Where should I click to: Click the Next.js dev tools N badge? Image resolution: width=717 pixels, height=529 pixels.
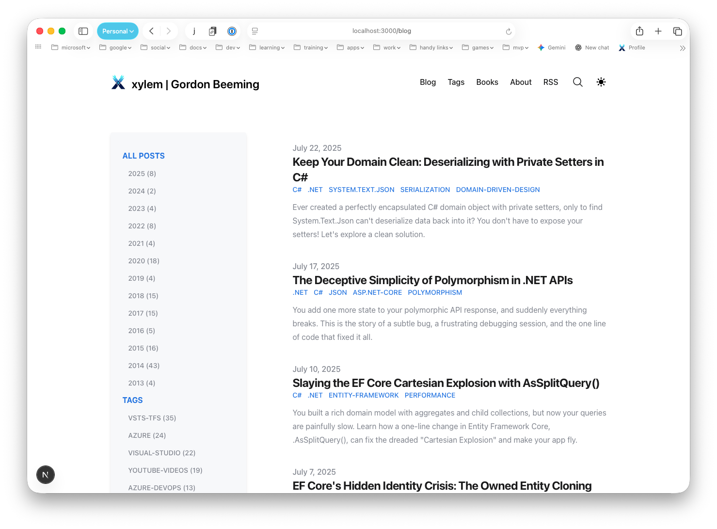click(x=46, y=475)
